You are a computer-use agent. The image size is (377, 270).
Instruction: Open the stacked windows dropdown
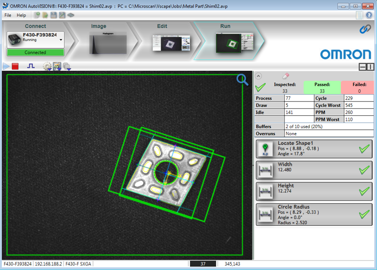point(67,66)
